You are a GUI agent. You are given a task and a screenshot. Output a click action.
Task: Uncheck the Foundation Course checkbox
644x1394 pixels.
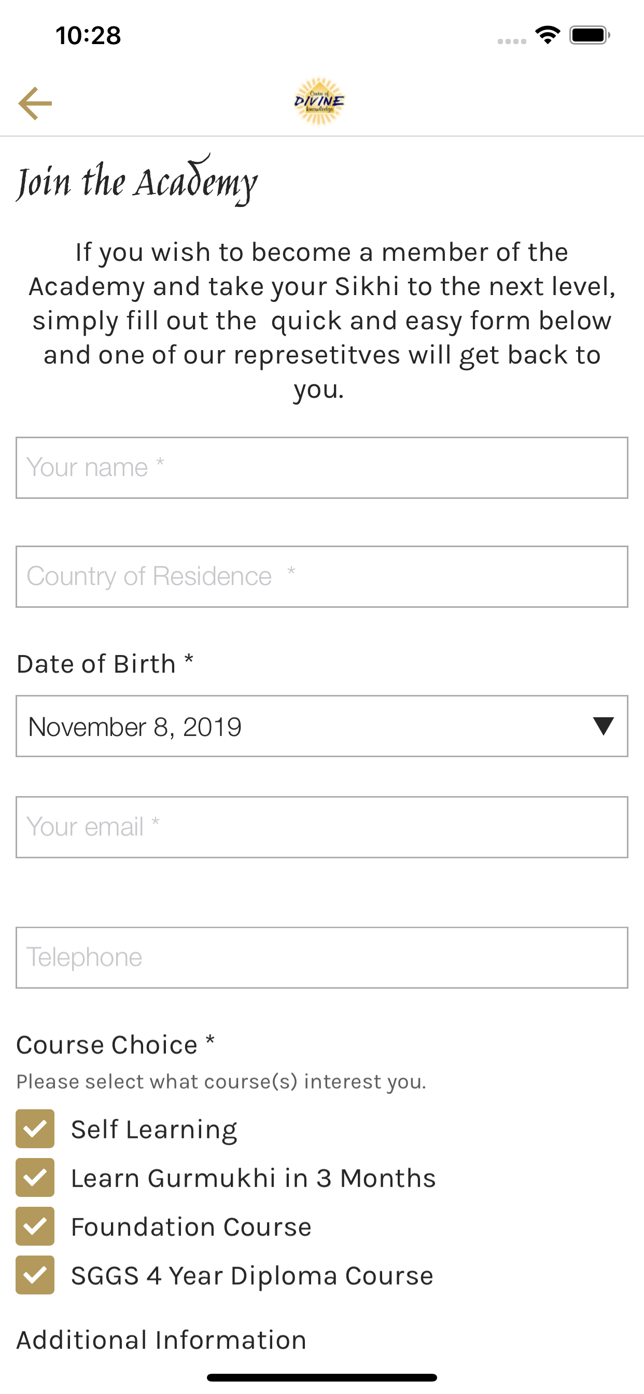click(35, 1225)
